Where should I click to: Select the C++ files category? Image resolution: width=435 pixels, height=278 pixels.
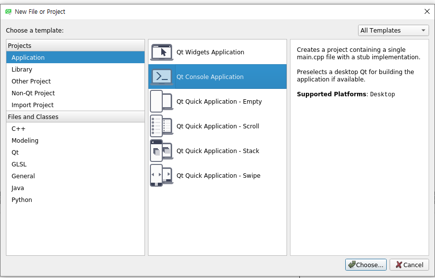(75, 129)
